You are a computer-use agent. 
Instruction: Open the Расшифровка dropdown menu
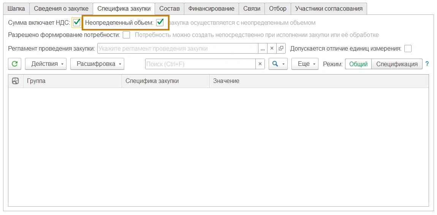tap(97, 64)
